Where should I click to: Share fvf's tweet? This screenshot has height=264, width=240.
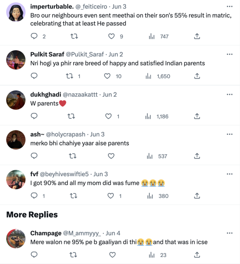(197, 196)
